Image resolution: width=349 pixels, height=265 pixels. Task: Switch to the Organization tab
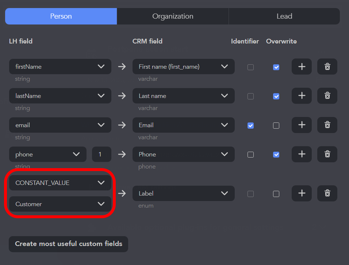[173, 16]
